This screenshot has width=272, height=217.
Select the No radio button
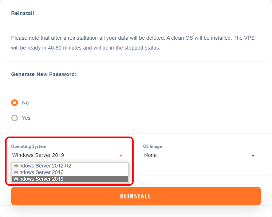tap(15, 103)
